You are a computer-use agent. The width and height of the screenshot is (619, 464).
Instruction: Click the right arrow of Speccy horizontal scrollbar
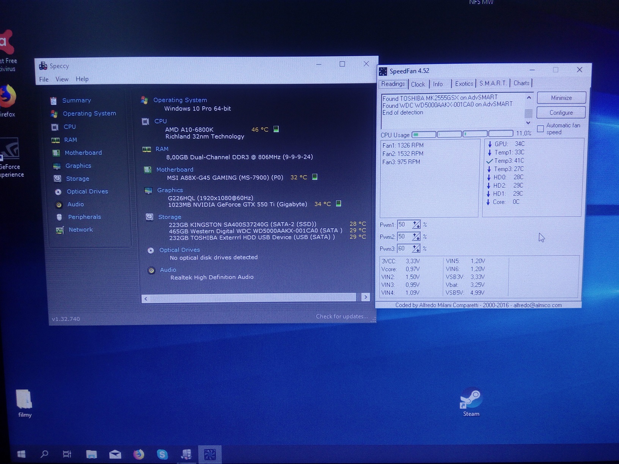click(365, 297)
